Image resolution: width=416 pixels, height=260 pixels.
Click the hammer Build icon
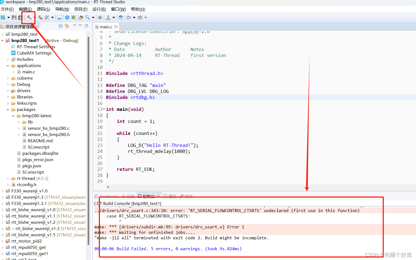pyautogui.click(x=29, y=17)
